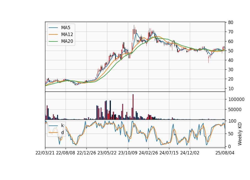Click the price axis value 10
250x180 pixels.
pos(231,88)
